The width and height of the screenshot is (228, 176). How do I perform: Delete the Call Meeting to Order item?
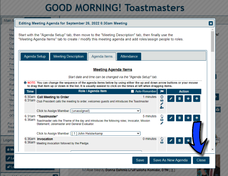tap(179, 99)
